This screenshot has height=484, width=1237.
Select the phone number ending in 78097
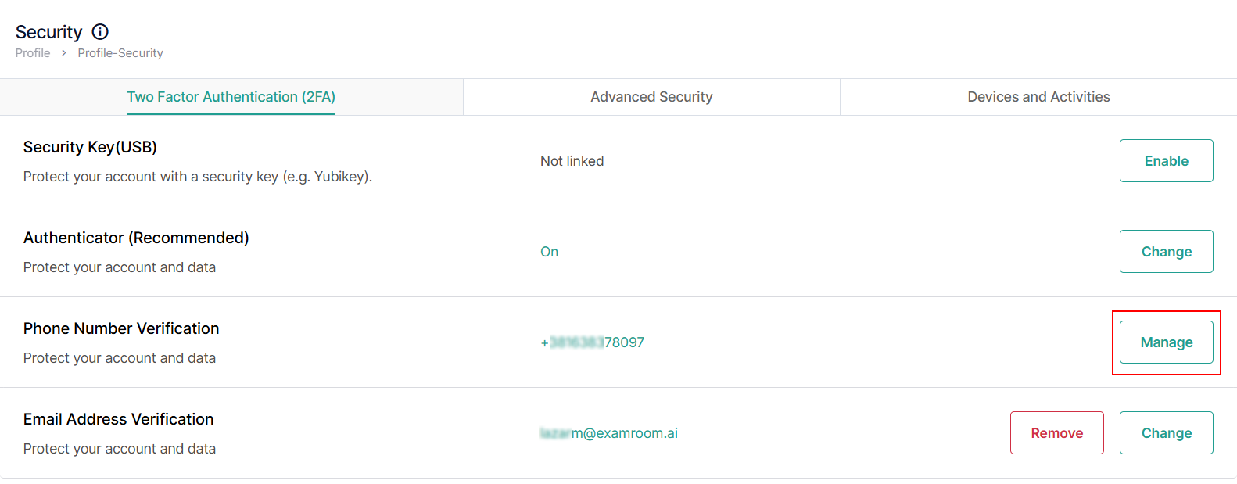592,342
